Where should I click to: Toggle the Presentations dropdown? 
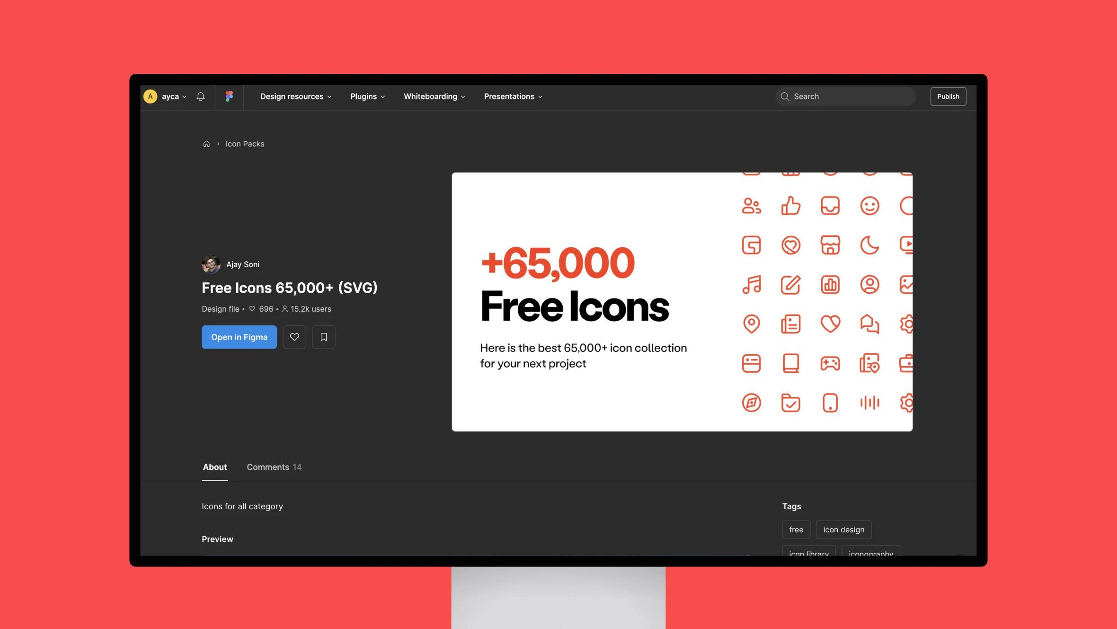(x=513, y=96)
